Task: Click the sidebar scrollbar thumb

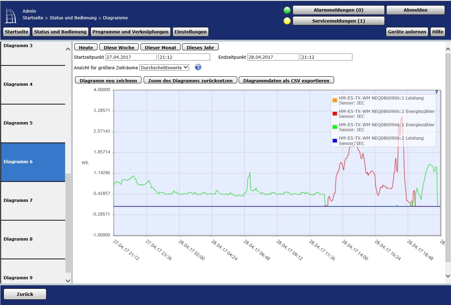Action: [68, 223]
